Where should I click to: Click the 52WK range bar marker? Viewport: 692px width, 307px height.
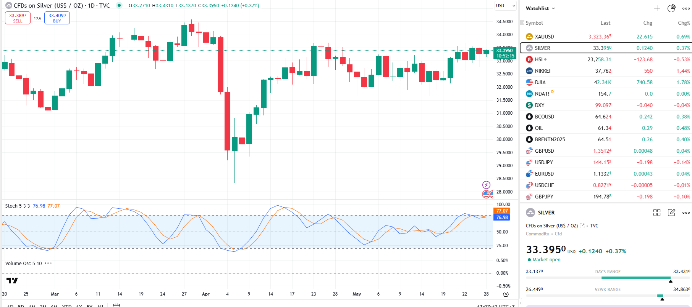tap(662, 298)
